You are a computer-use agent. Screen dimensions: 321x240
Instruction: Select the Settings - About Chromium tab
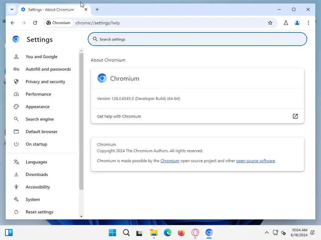(x=51, y=10)
